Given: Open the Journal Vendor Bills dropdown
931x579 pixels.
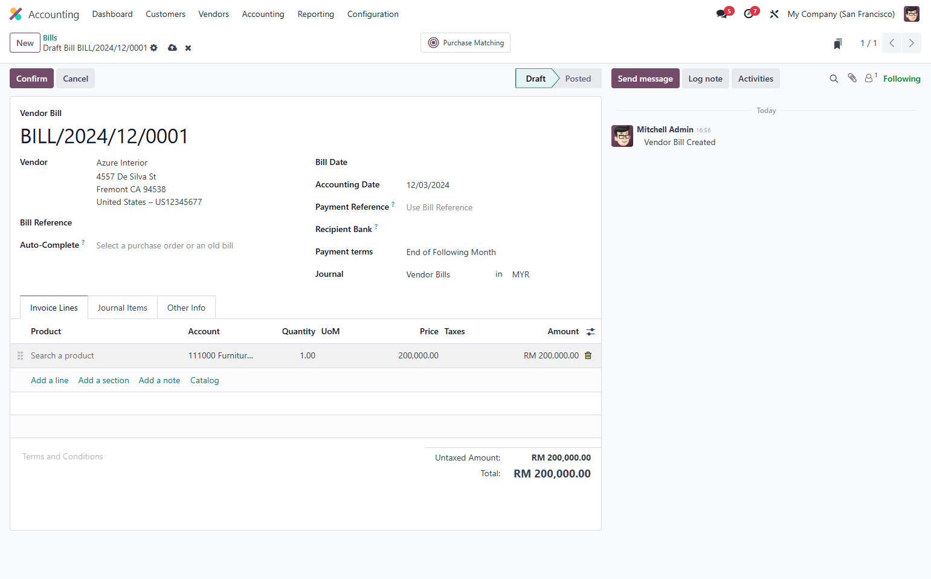Looking at the screenshot, I should [448, 274].
